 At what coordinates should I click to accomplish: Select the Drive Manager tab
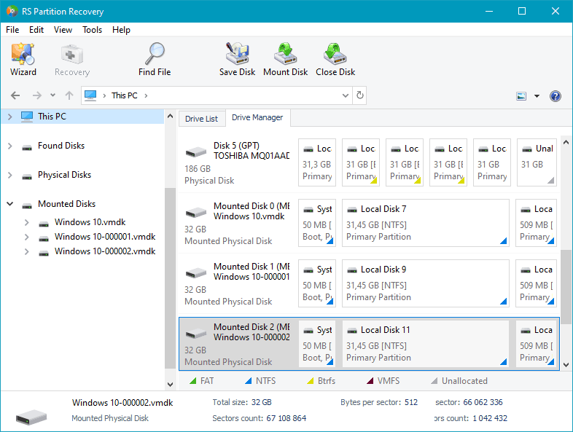[x=257, y=117]
